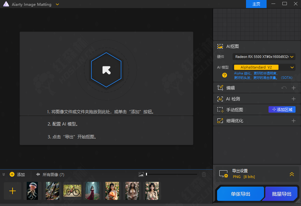Collapse the image strip with double chevron
The image size is (301, 206).
tap(4, 174)
